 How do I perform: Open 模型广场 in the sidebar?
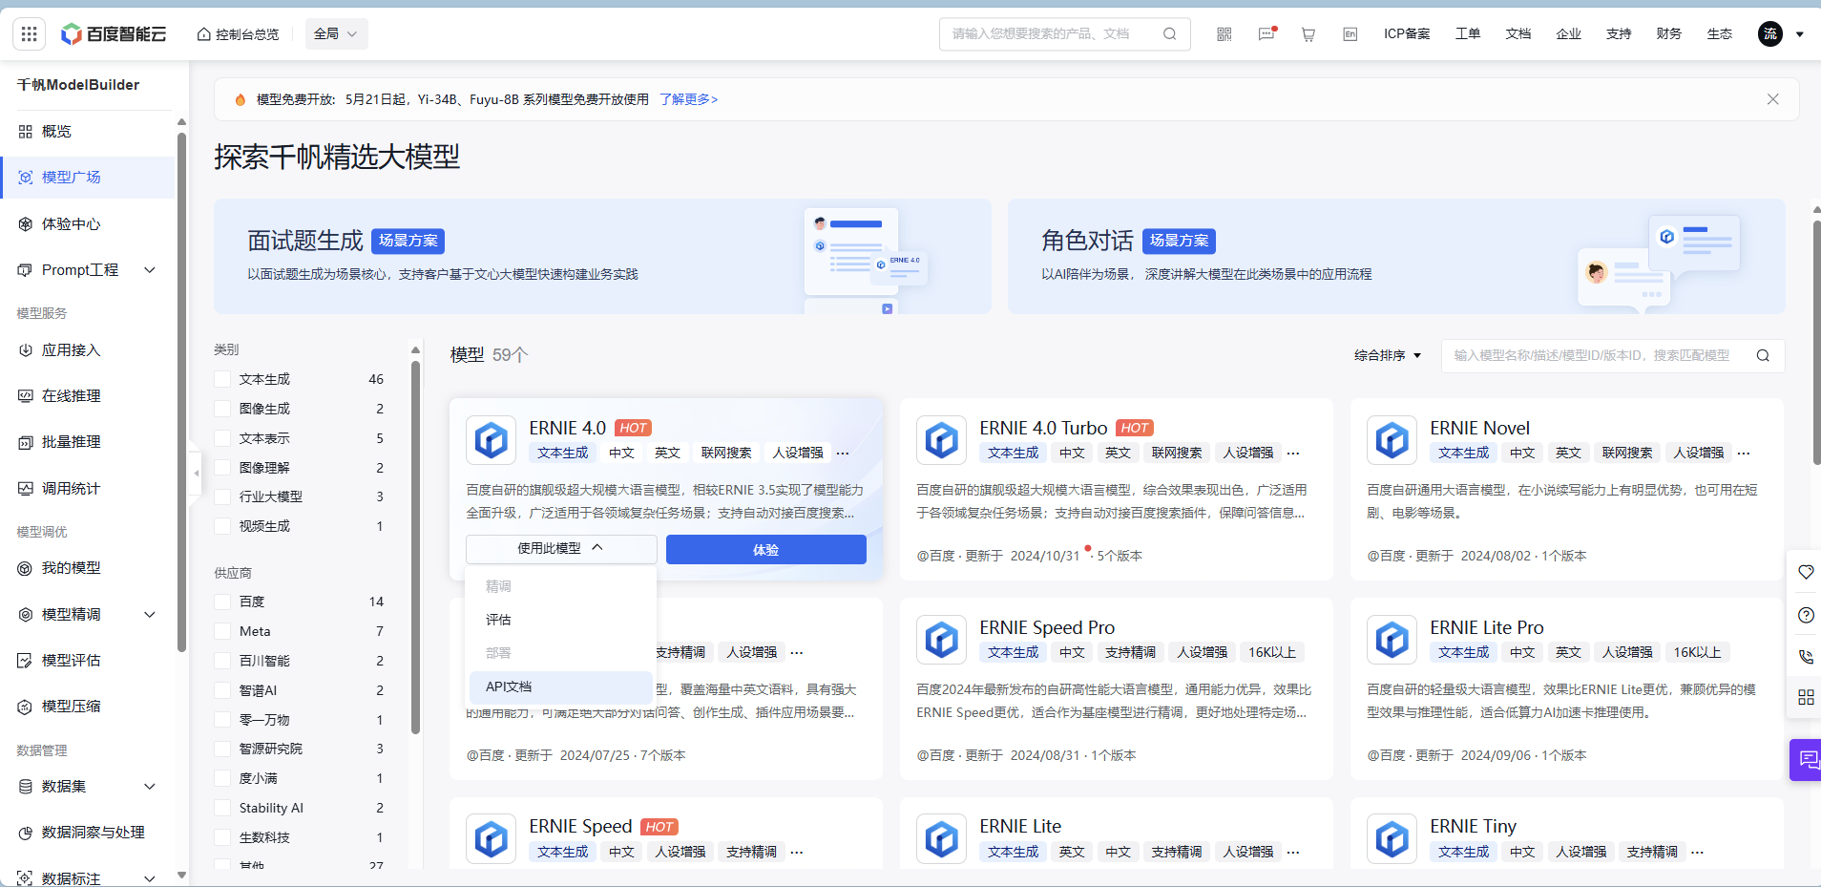pos(88,178)
